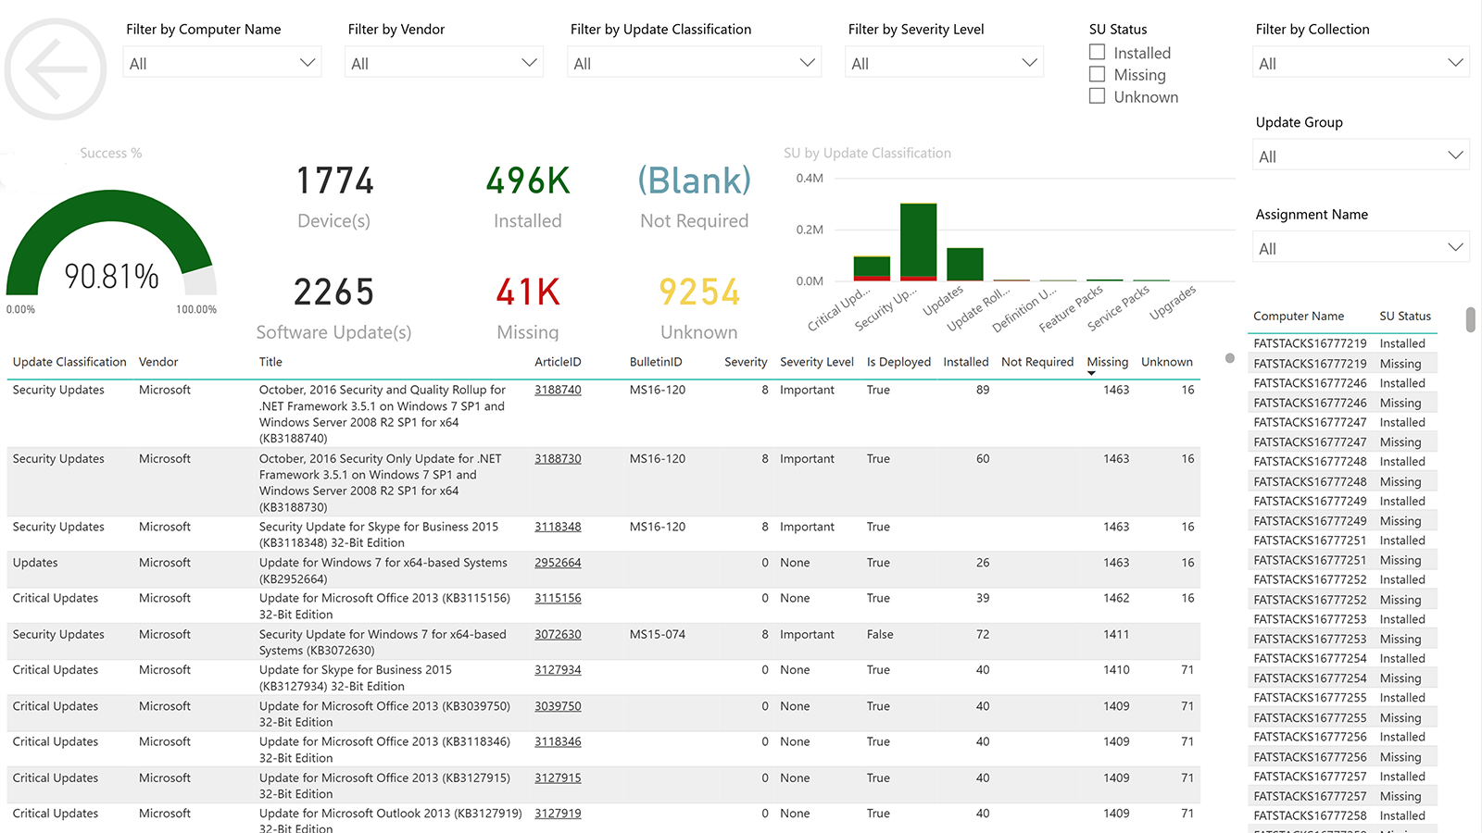Open Filter by Severity Level dropdown
This screenshot has width=1482, height=833.
945,63
